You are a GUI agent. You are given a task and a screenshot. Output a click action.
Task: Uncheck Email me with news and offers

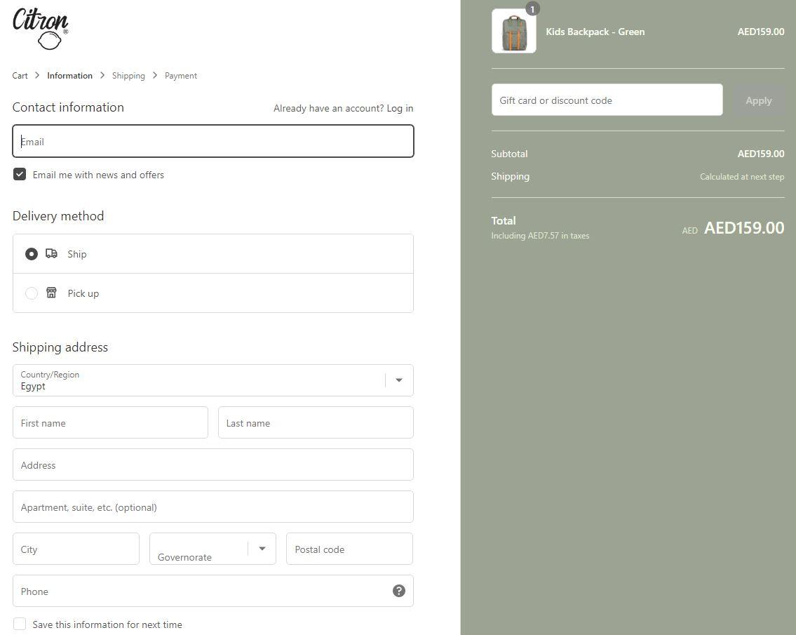(20, 174)
